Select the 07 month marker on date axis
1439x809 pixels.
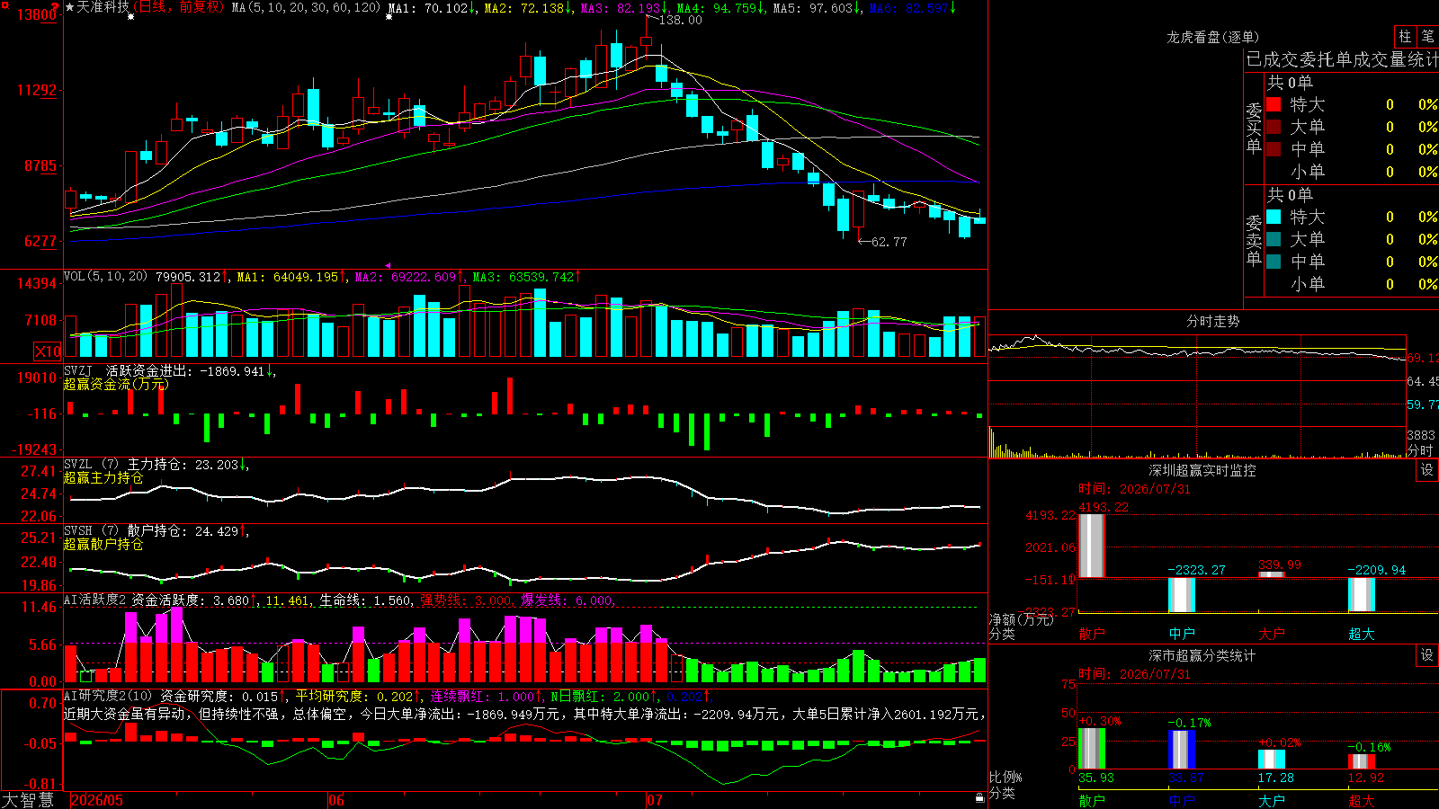click(x=655, y=800)
